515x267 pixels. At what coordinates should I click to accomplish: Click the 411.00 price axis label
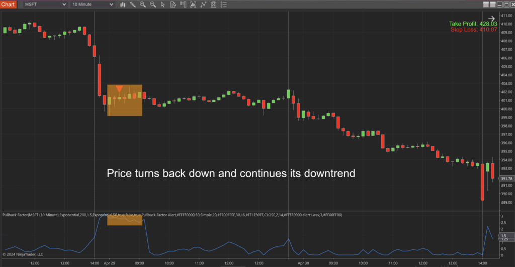click(x=506, y=16)
